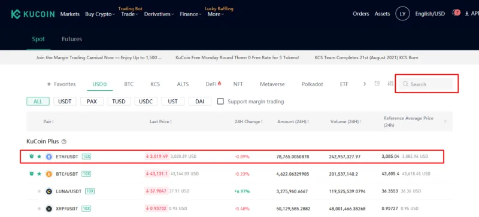Switch to the Spot tab
This screenshot has height=217, width=479.
38,39
